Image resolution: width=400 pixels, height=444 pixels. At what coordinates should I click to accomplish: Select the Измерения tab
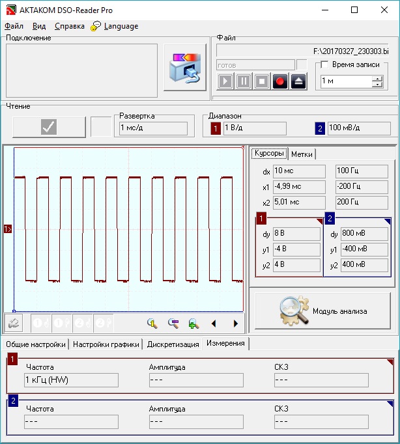coord(225,343)
